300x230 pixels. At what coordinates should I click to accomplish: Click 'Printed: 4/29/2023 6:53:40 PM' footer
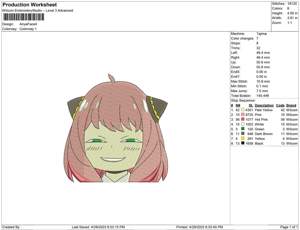pos(200,227)
